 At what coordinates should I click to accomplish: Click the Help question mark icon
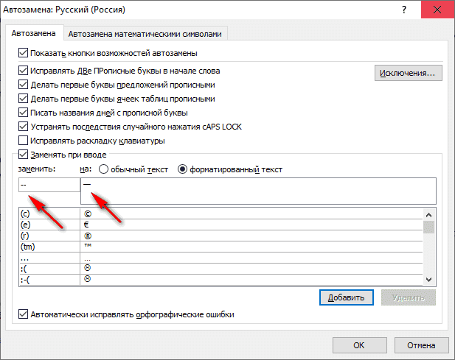pyautogui.click(x=403, y=11)
